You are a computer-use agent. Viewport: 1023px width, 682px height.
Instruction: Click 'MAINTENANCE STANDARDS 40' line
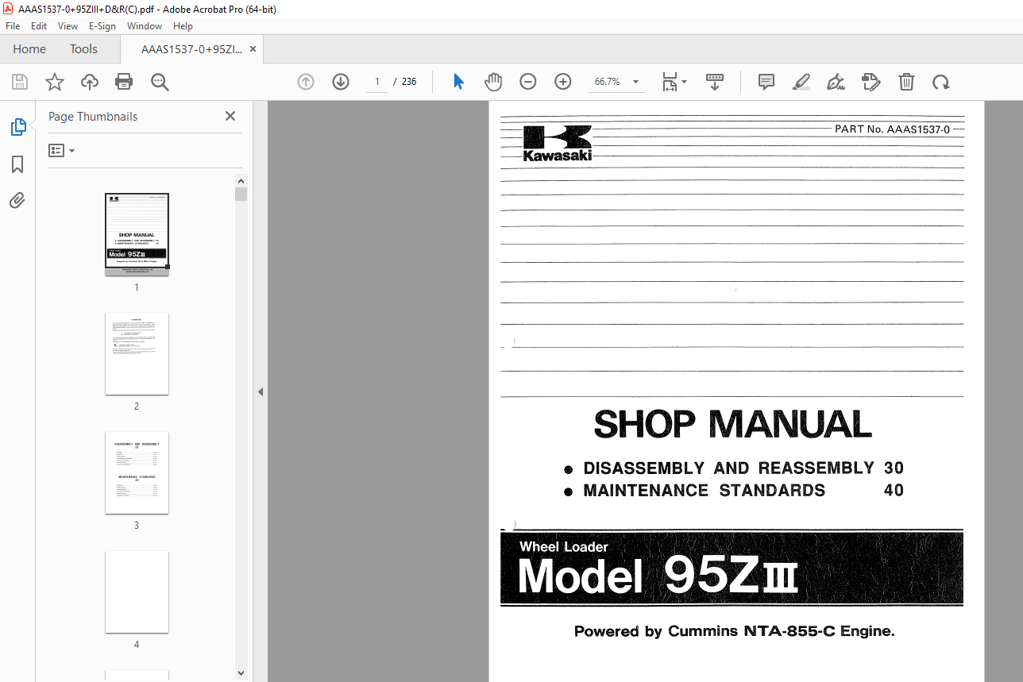(x=735, y=491)
